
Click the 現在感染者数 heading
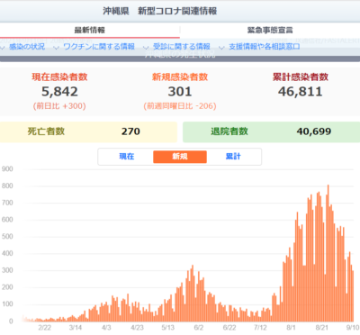pos(59,77)
